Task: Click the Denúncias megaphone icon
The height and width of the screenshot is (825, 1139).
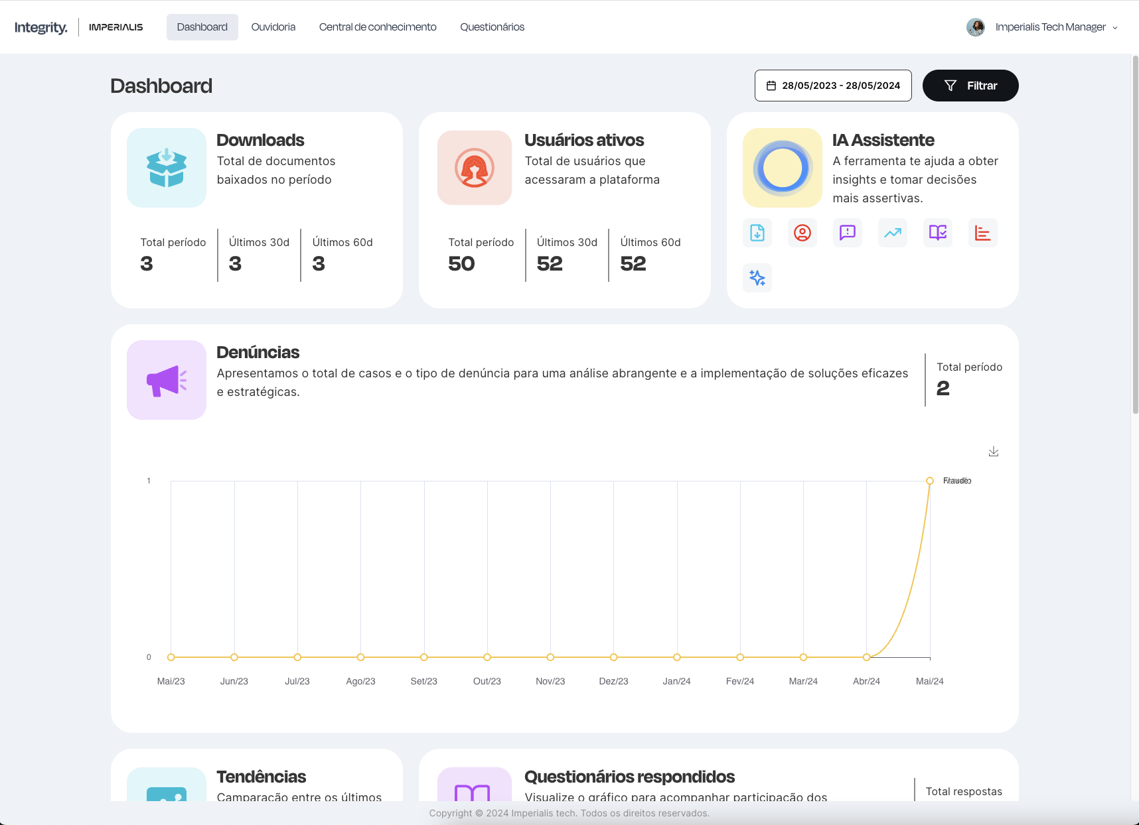Action: 167,380
